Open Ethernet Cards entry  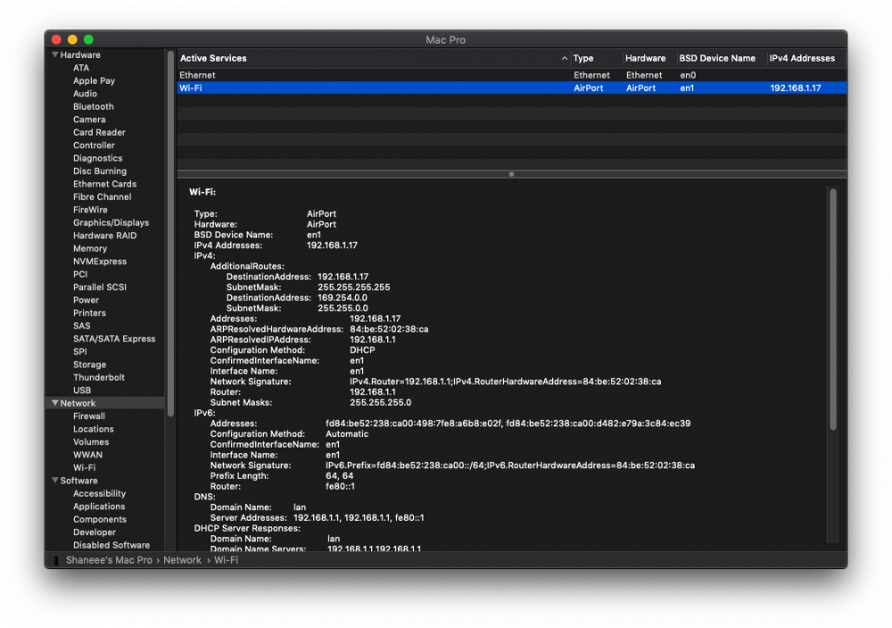(104, 184)
